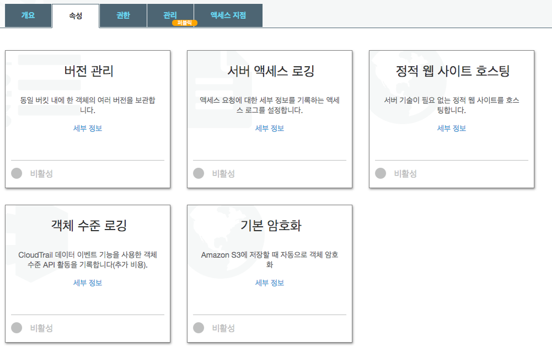Click 비활성 status text in 버전 관리 card
The height and width of the screenshot is (357, 552).
pos(41,174)
